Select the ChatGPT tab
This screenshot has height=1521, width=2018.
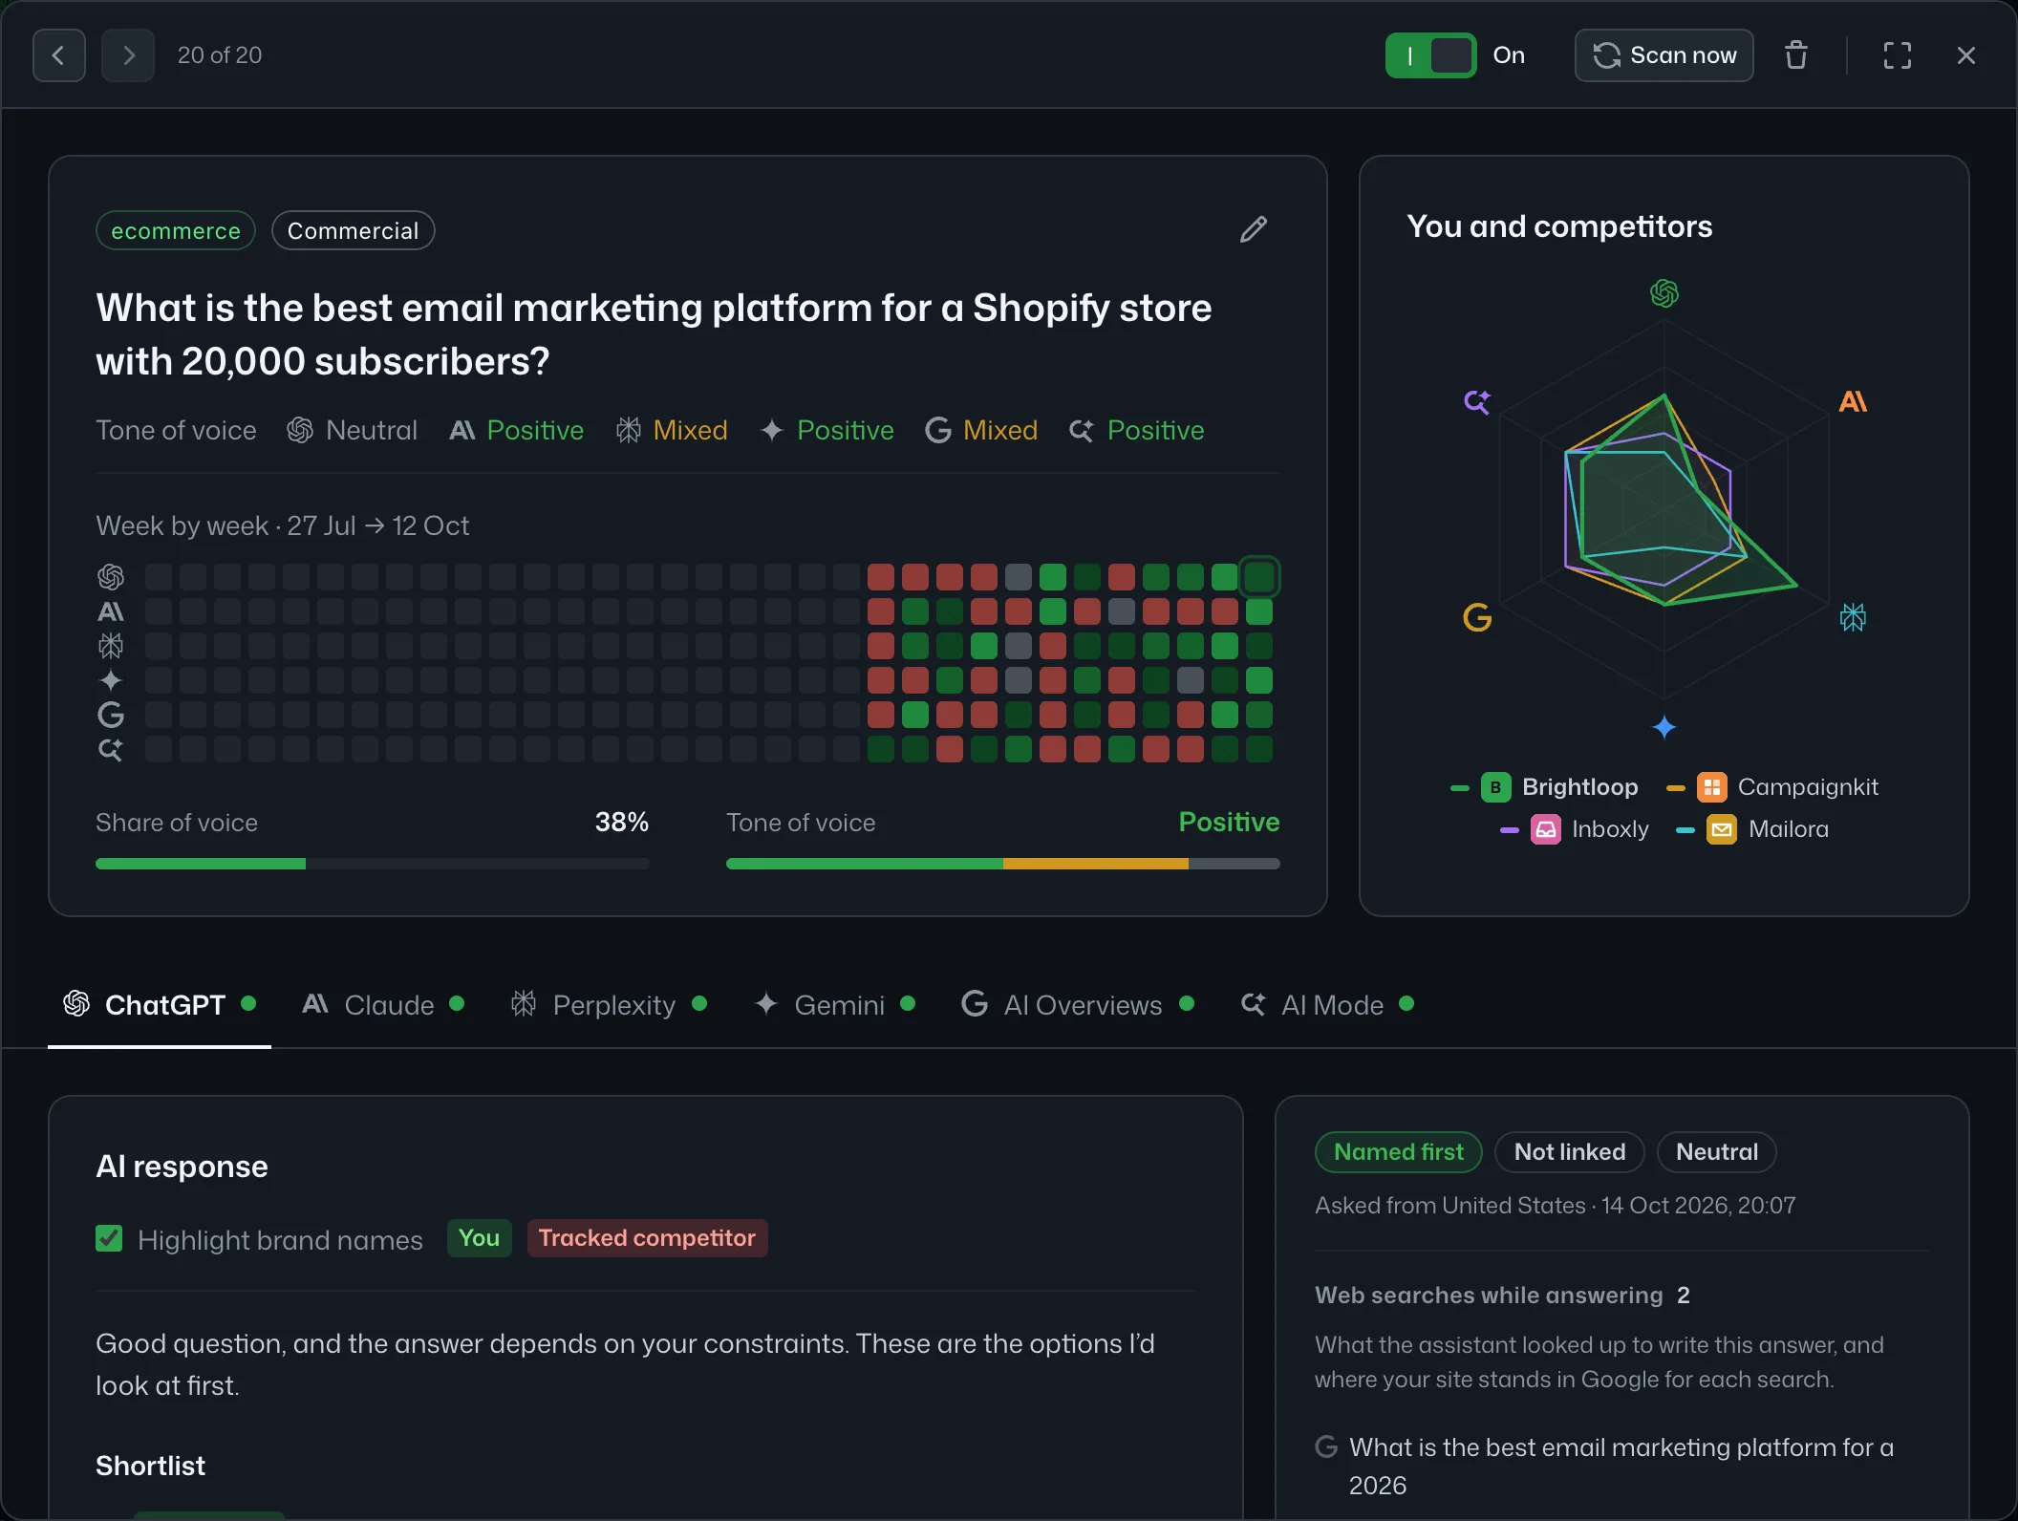click(x=160, y=1005)
